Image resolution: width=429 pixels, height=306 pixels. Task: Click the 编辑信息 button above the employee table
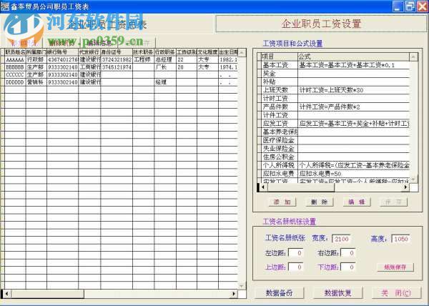pyautogui.click(x=99, y=43)
